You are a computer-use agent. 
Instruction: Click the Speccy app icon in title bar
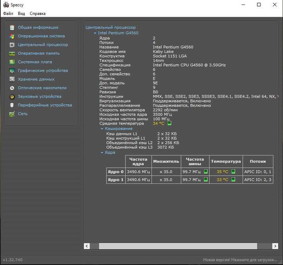pos(6,5)
